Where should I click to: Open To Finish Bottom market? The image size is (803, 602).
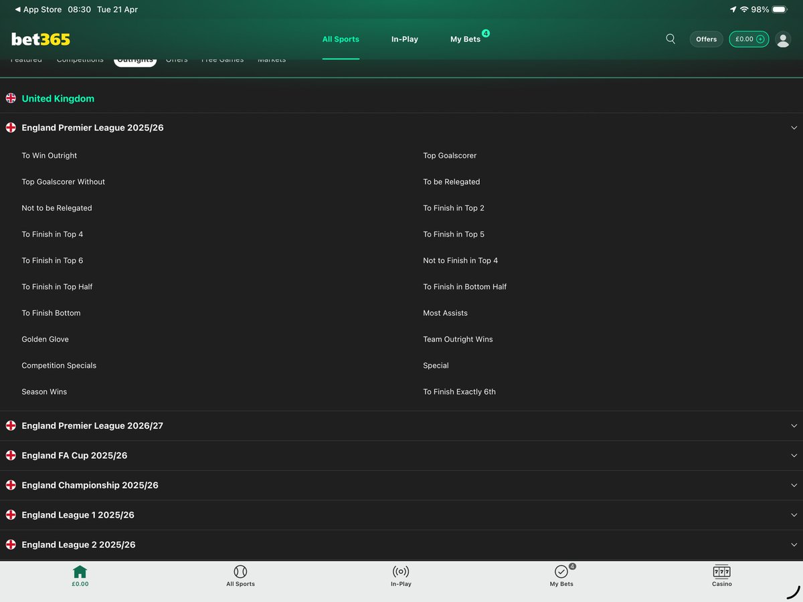coord(51,313)
